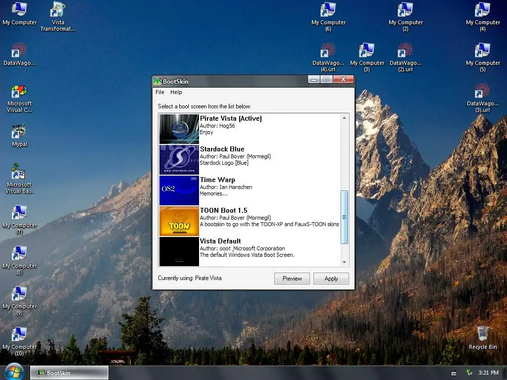Click the Microsoft Visual C... desktop icon
Screen dimensions: 507x380
(x=19, y=98)
